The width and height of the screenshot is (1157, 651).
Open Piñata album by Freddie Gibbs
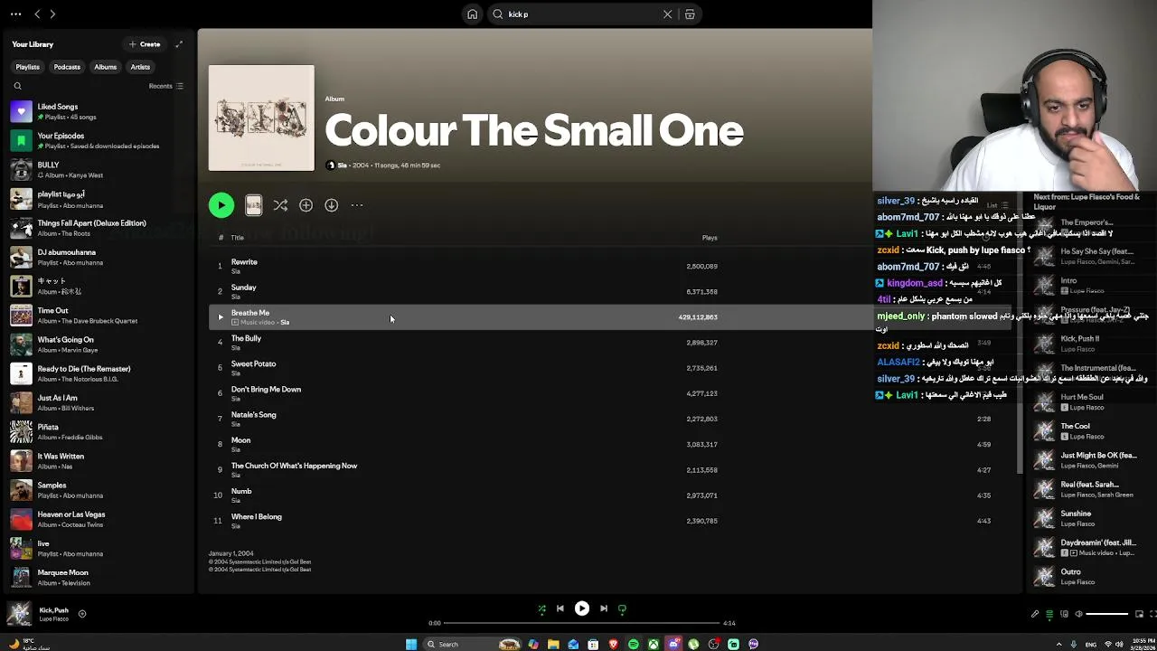[x=98, y=432]
